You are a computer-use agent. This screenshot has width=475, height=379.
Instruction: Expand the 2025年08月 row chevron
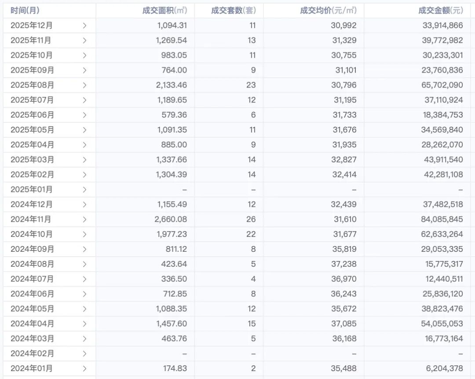84,85
